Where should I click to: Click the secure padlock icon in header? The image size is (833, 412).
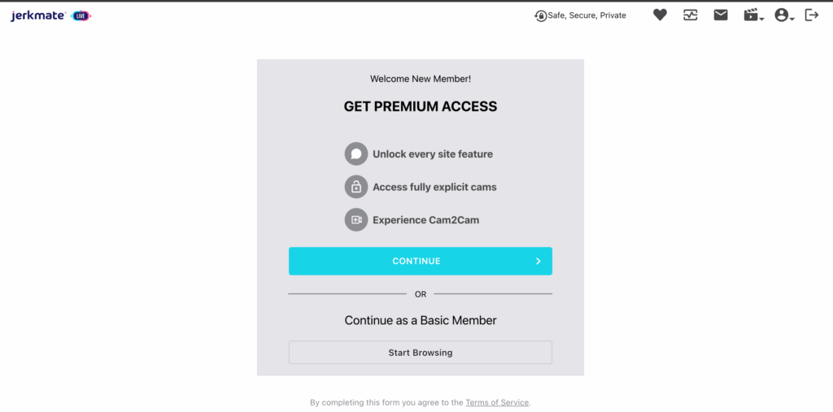(541, 15)
